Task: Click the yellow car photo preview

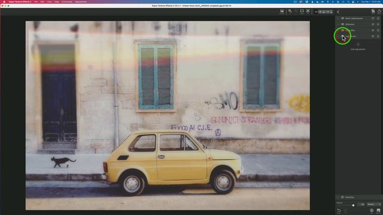Action: 168,115
